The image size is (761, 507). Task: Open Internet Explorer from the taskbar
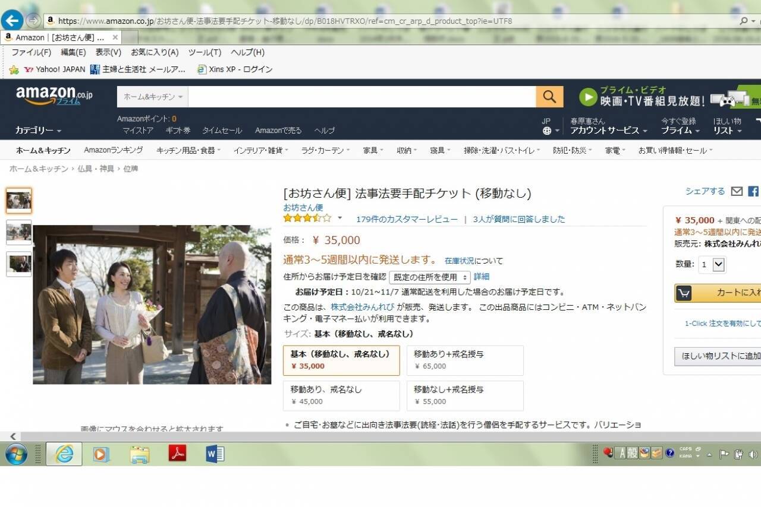point(64,454)
